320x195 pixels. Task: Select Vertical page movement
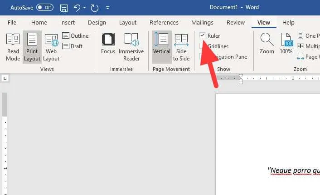(162, 47)
